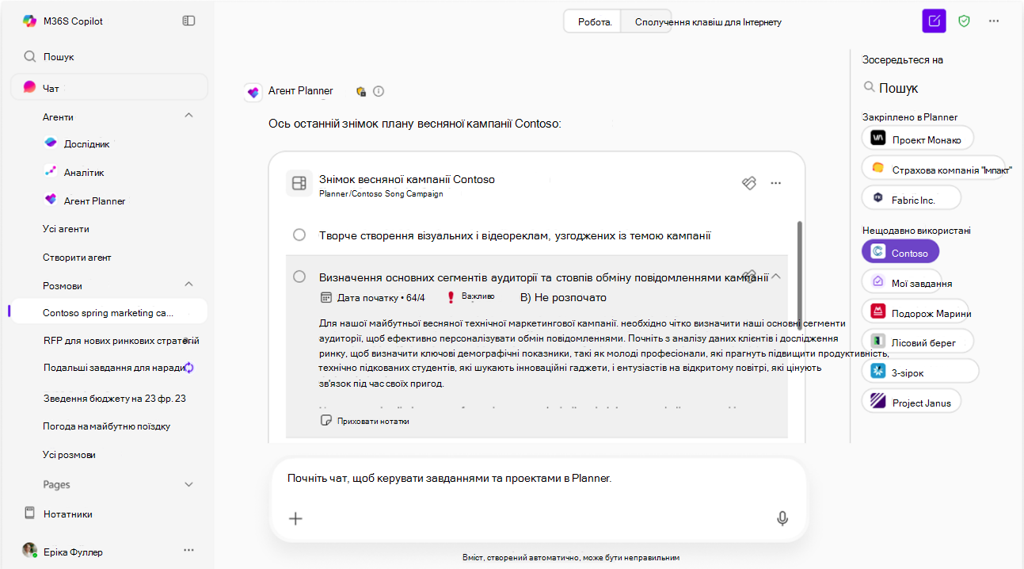This screenshot has height=569, width=1024.
Task: Open the Аналітик agent
Action: [x=84, y=172]
